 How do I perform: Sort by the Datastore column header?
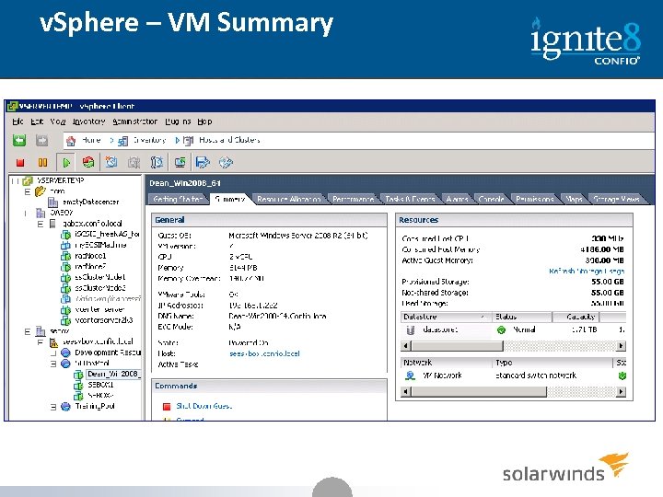(x=446, y=317)
